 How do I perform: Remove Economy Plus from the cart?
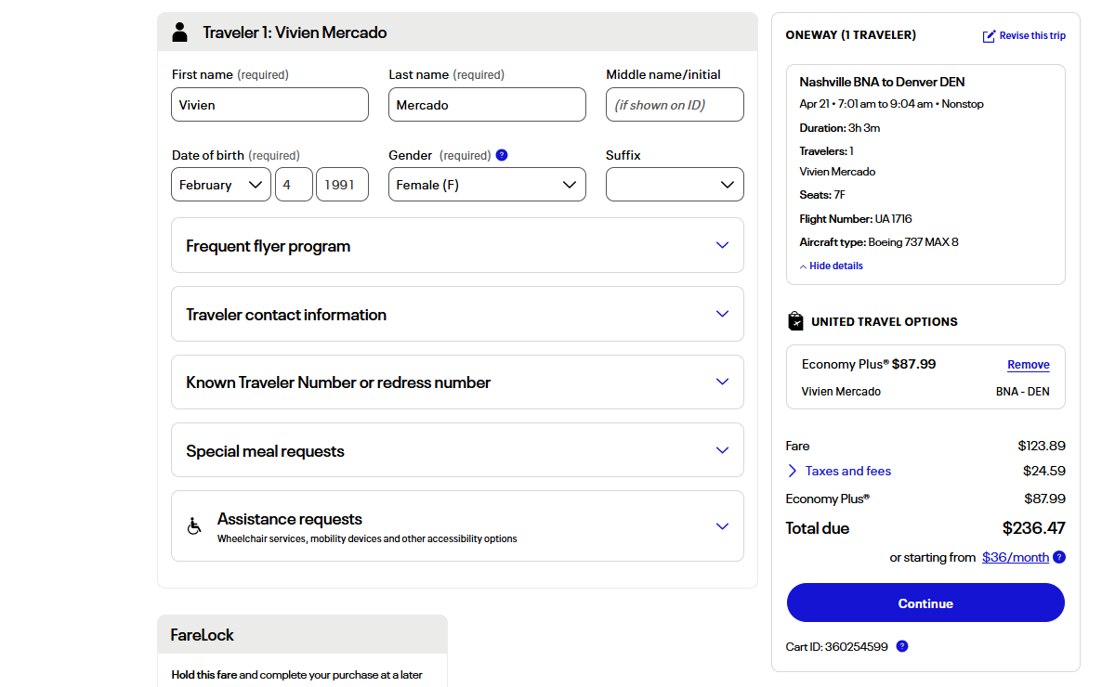[x=1028, y=365]
